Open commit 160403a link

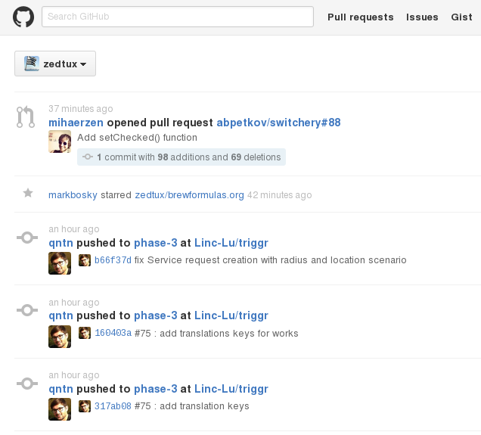pyautogui.click(x=113, y=334)
